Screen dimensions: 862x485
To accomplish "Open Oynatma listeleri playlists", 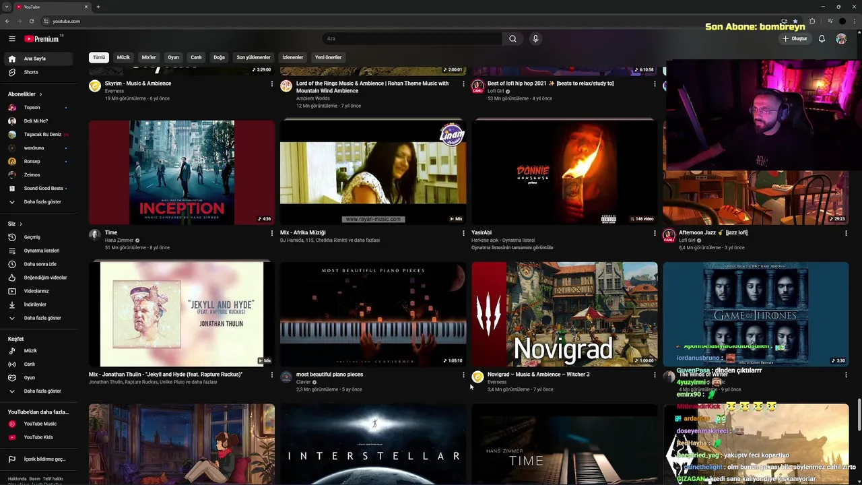I will (x=39, y=251).
